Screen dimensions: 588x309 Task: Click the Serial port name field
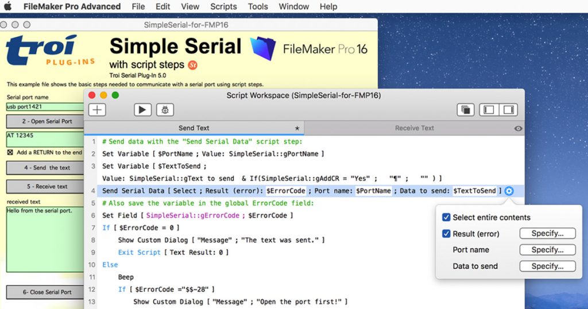point(45,107)
